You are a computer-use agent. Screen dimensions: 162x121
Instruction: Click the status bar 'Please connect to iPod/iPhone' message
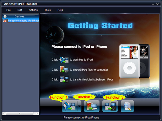[81, 117]
